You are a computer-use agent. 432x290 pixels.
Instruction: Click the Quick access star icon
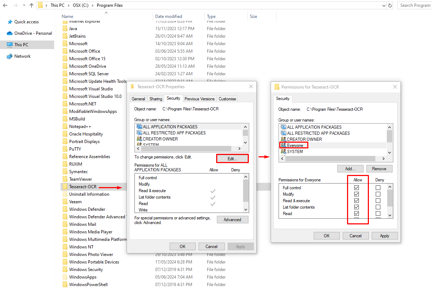pyautogui.click(x=10, y=22)
